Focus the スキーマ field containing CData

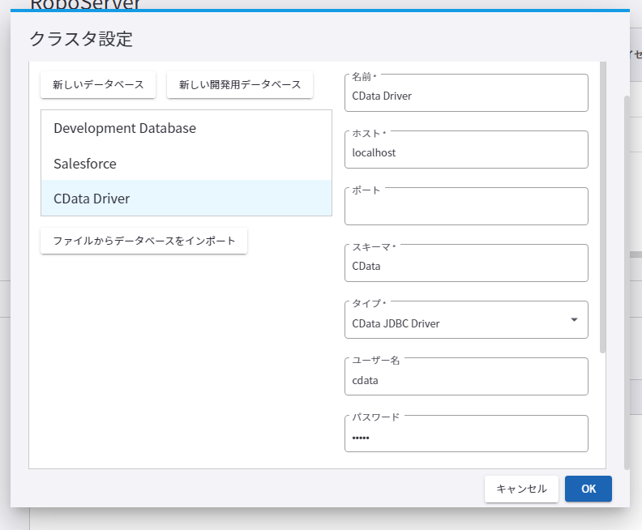click(x=466, y=264)
